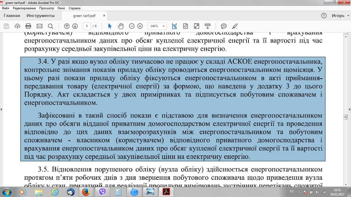Open the Редактирование menu
Image resolution: width=351 pixels, height=197 pixels.
coord(24,8)
